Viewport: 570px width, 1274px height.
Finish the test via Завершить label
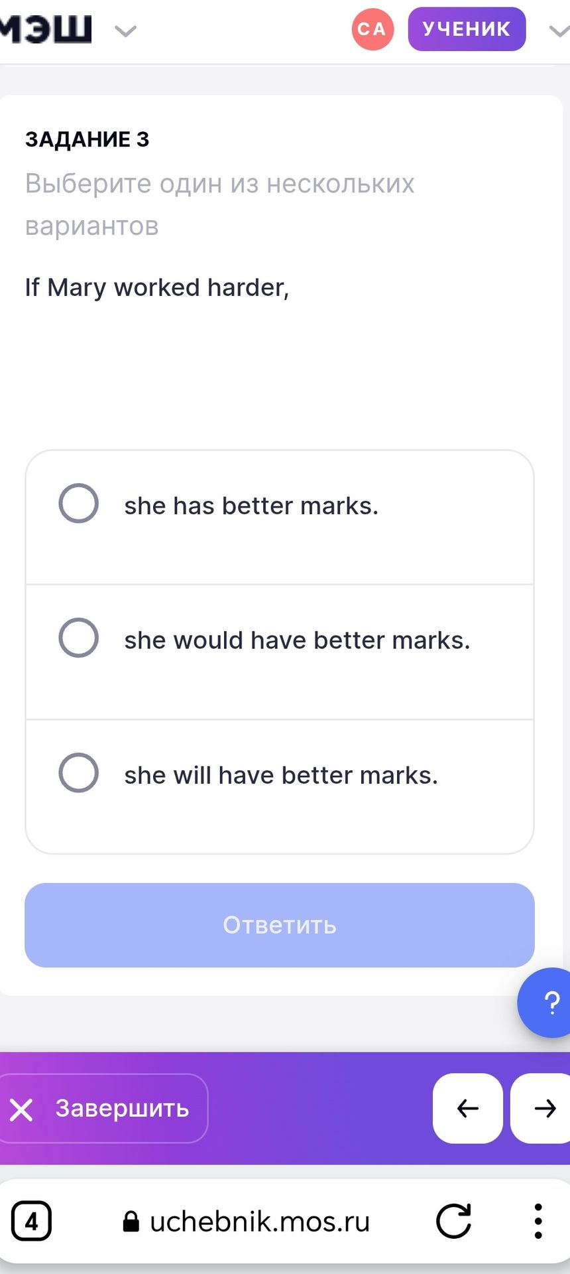tap(123, 1108)
